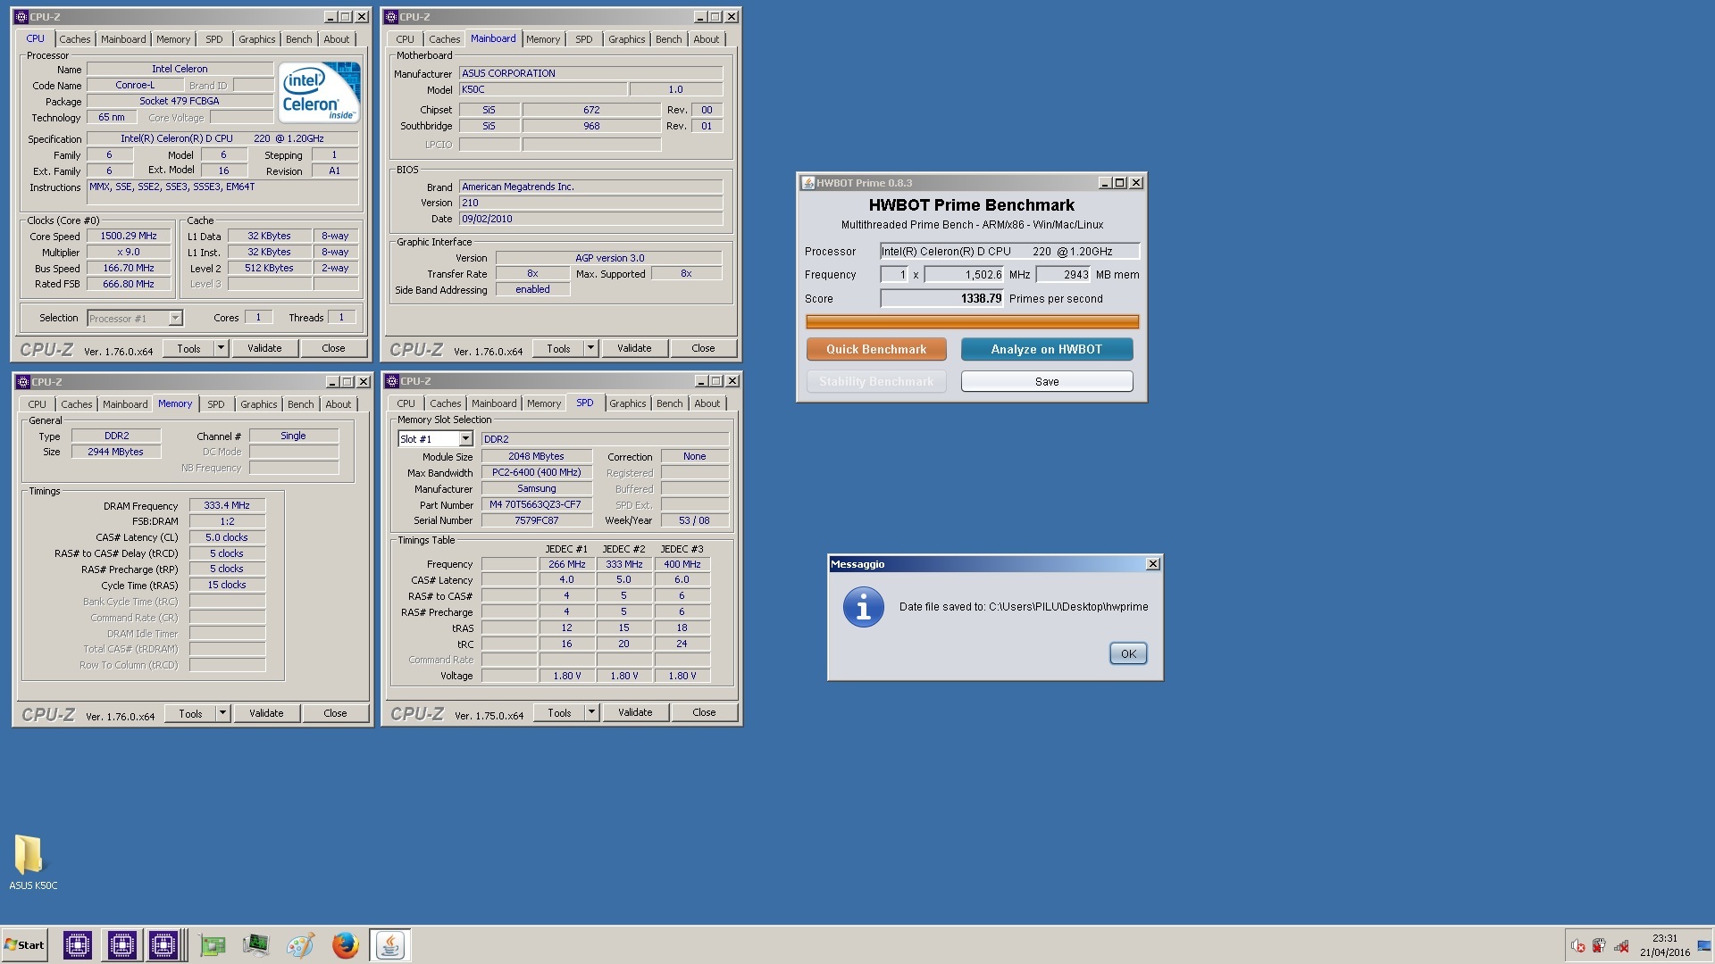Open the Windows Start menu
The width and height of the screenshot is (1715, 964).
pyautogui.click(x=24, y=945)
